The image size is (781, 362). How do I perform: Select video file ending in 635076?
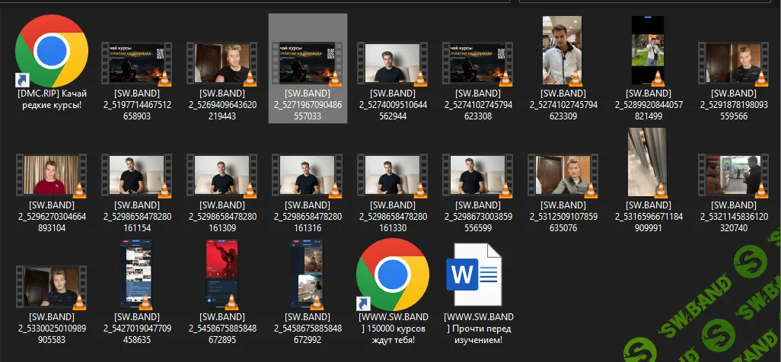tap(563, 175)
